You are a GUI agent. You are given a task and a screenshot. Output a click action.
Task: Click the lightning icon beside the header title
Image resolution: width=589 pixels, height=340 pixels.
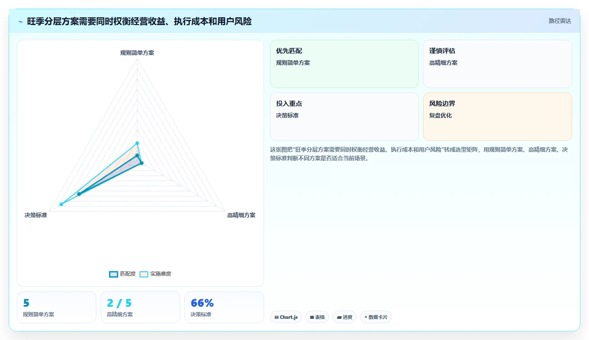click(x=21, y=22)
